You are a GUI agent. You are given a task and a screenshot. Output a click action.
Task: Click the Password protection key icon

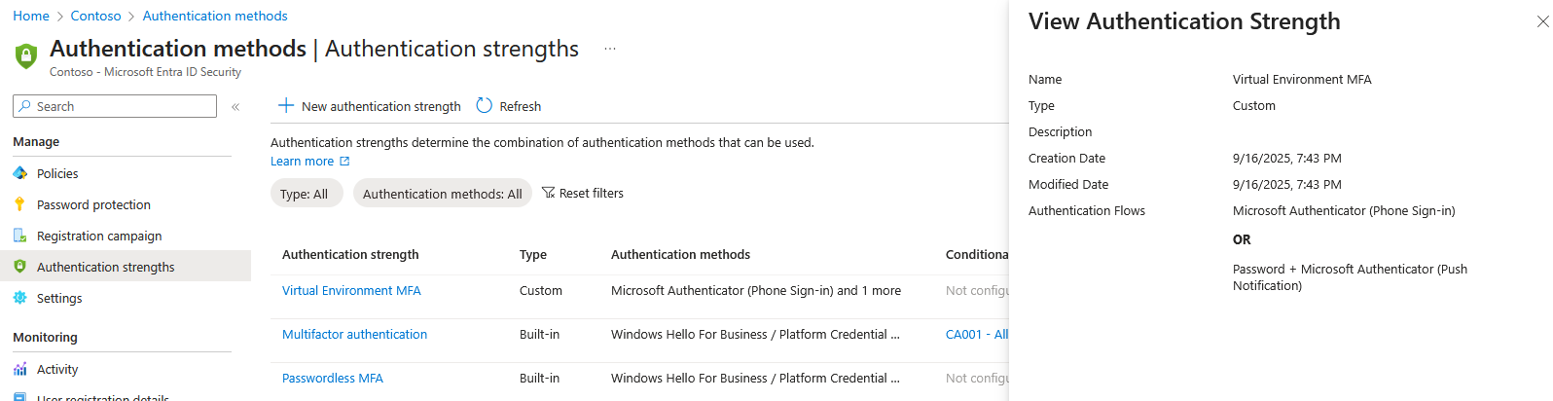pyautogui.click(x=20, y=204)
